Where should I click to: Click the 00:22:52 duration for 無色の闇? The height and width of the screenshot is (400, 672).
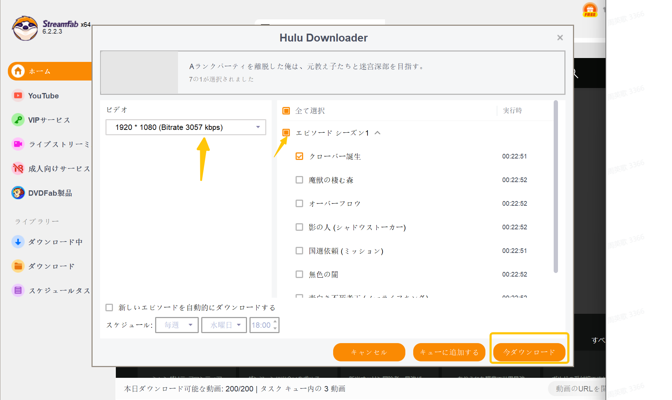pos(514,274)
